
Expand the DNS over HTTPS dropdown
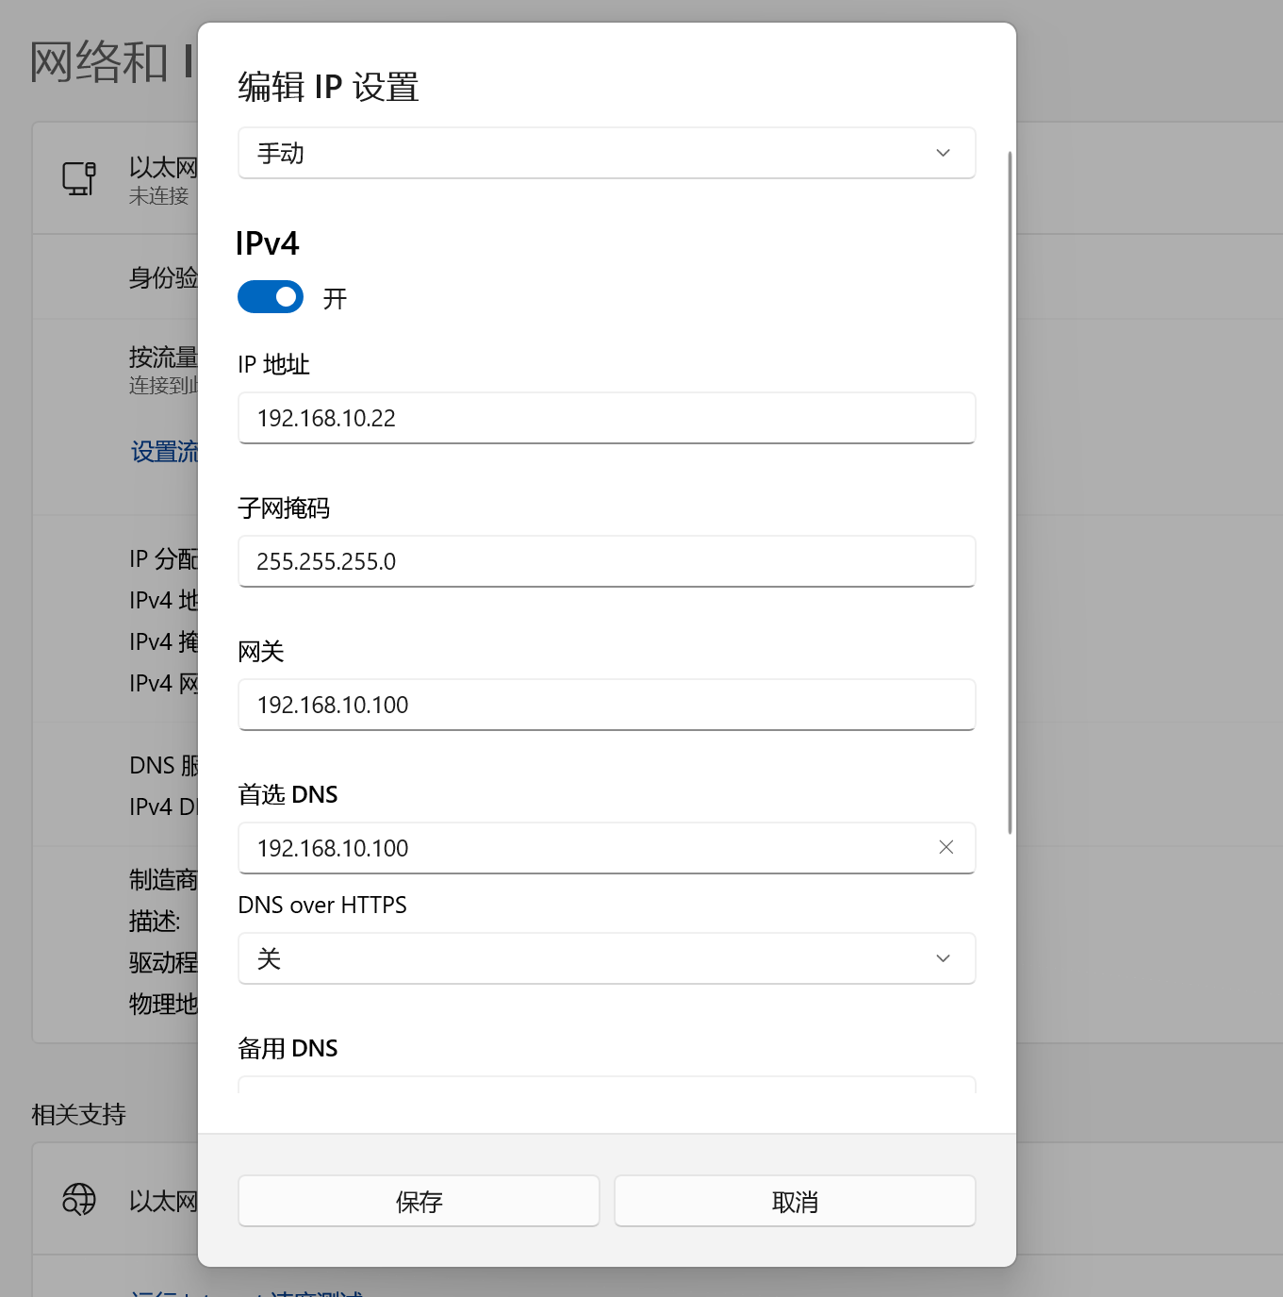[606, 958]
